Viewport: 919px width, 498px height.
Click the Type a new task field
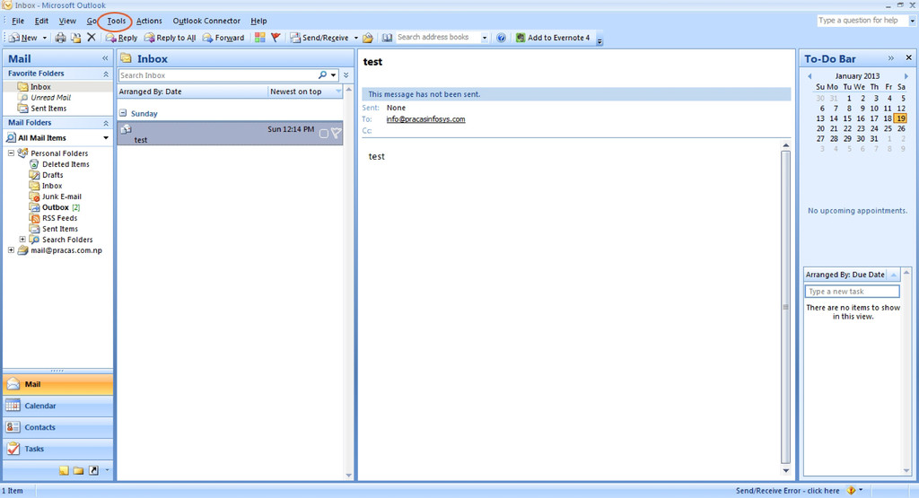point(853,292)
